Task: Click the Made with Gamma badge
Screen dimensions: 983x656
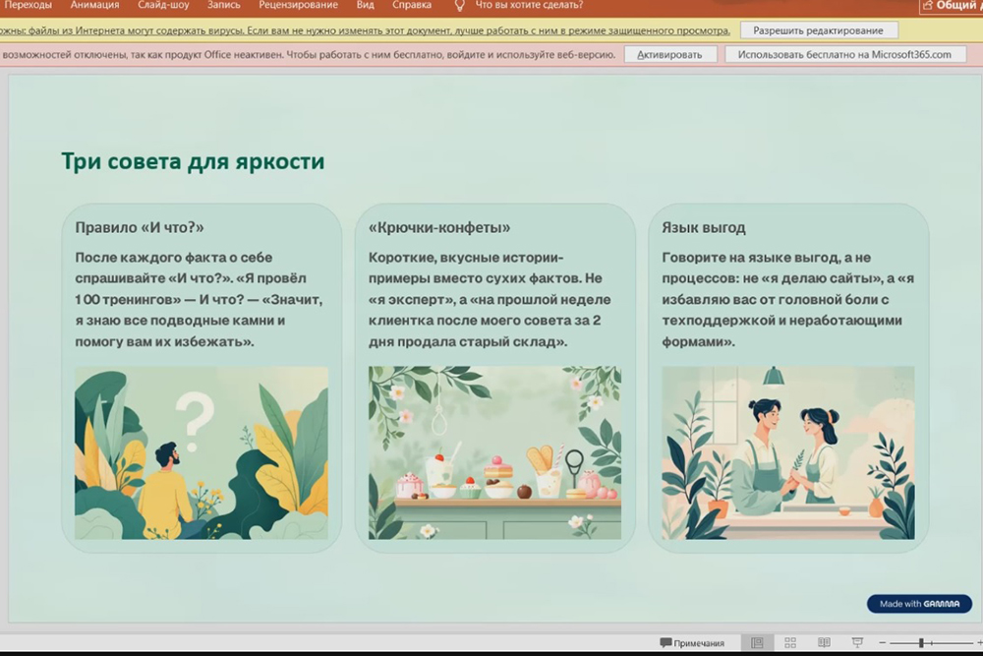Action: click(919, 604)
